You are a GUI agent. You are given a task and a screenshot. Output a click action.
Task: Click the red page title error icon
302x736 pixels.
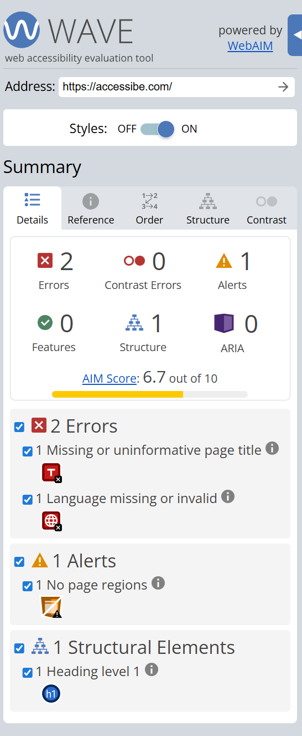click(x=51, y=473)
